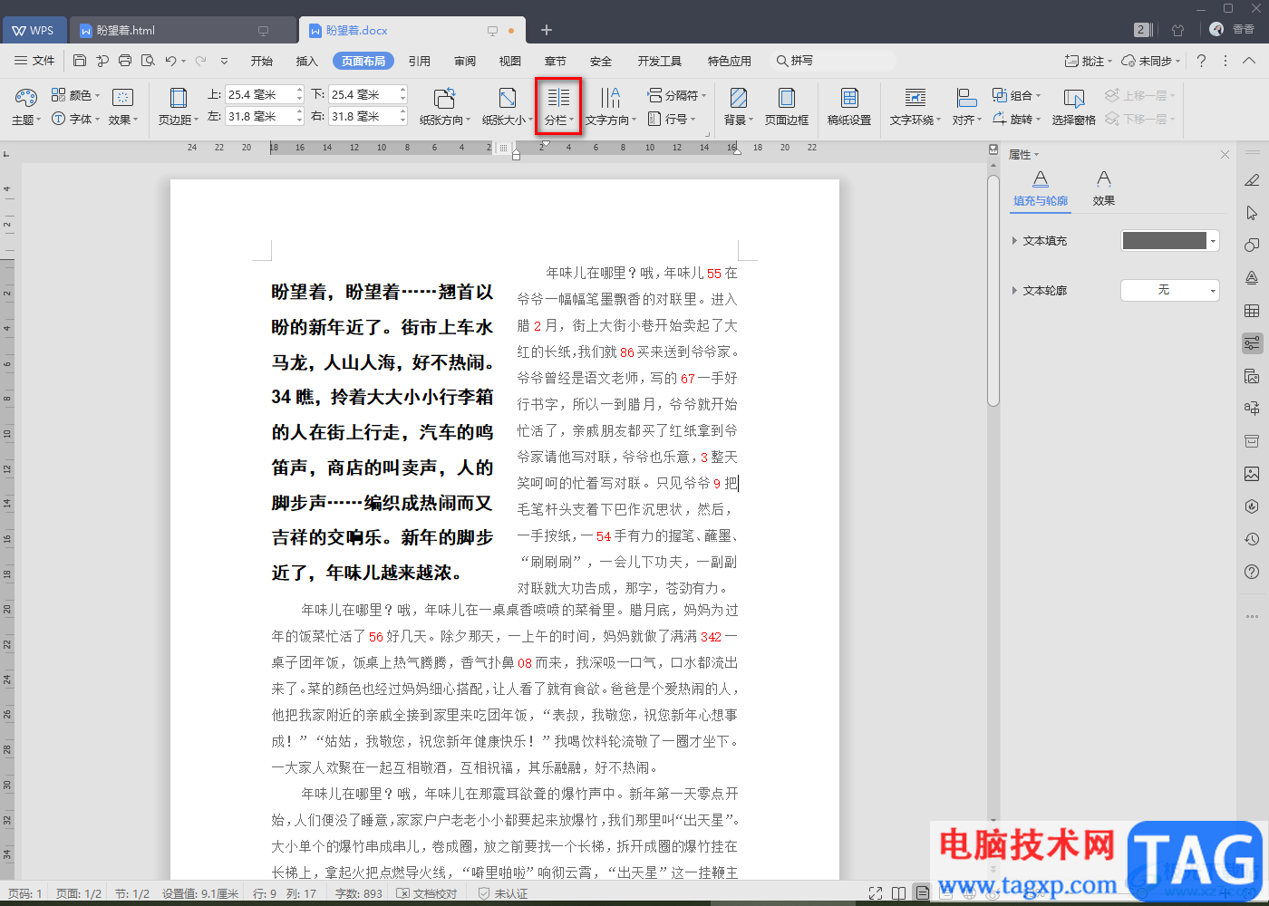Image resolution: width=1269 pixels, height=906 pixels.
Task: Click the 选择窗格 selection pane button
Action: 1074,106
